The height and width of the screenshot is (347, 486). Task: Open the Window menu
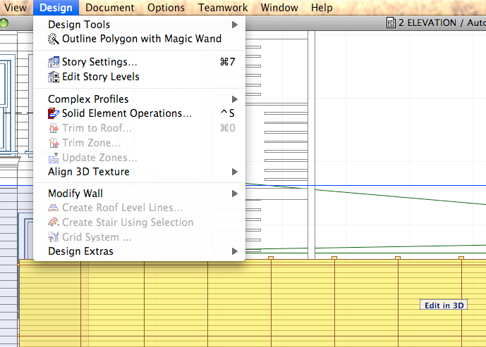pos(279,8)
